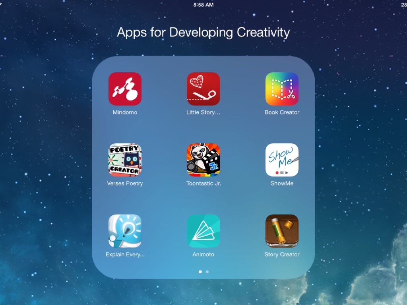407x305 pixels.
Task: Tap the 'Toontastic Jr.' app label
Action: pos(203,183)
